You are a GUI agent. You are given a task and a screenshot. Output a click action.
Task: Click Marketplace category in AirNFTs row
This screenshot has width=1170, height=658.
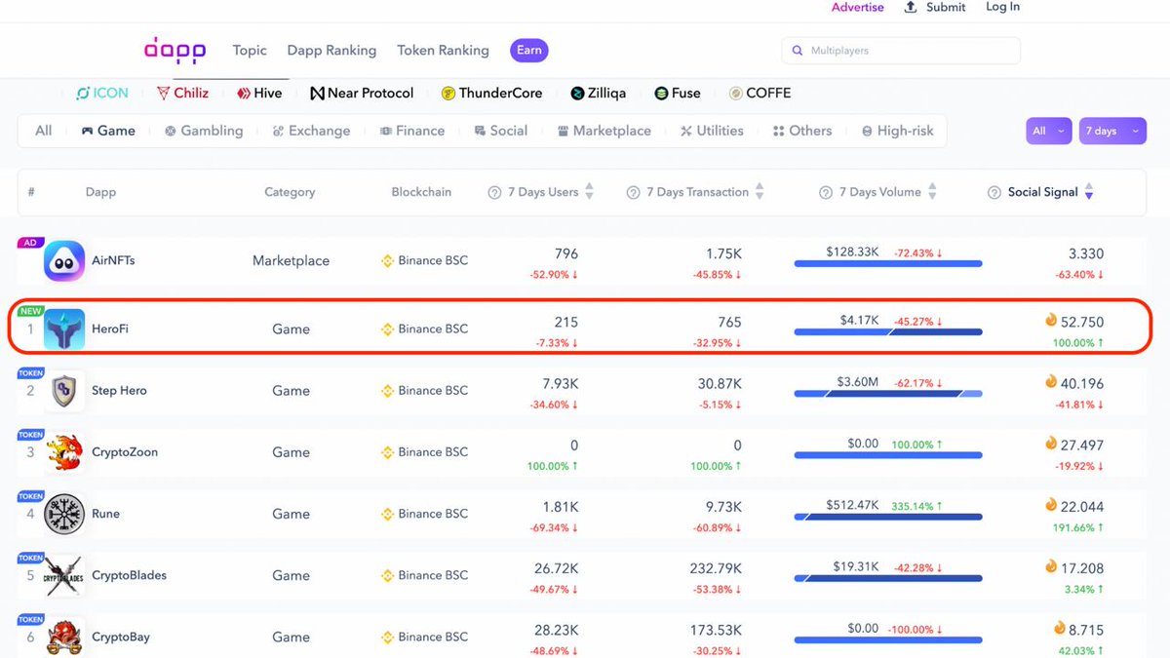291,260
